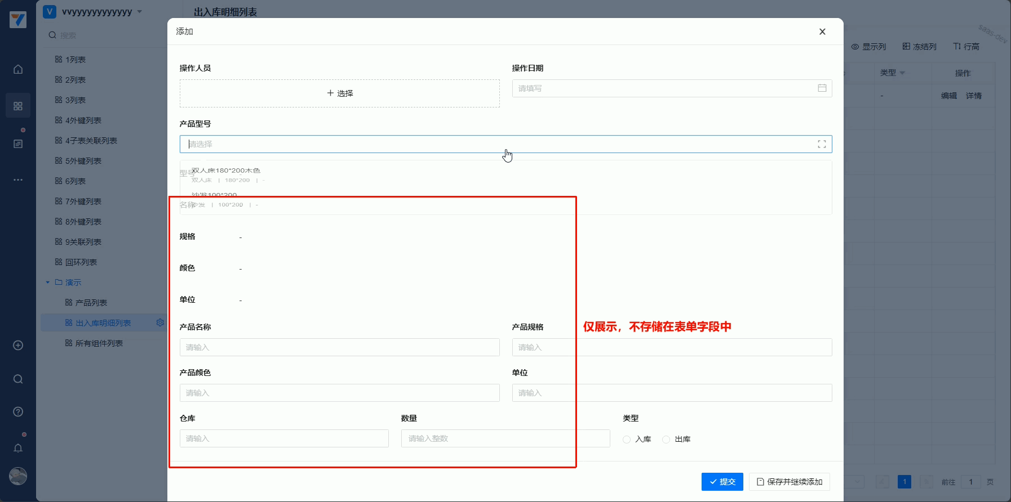Screen dimensions: 1011x502
Task: Open 所有组件列表 in sidebar
Action: 99,343
